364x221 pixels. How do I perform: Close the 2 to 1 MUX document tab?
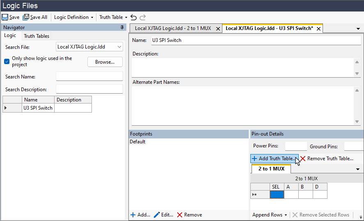click(x=218, y=29)
